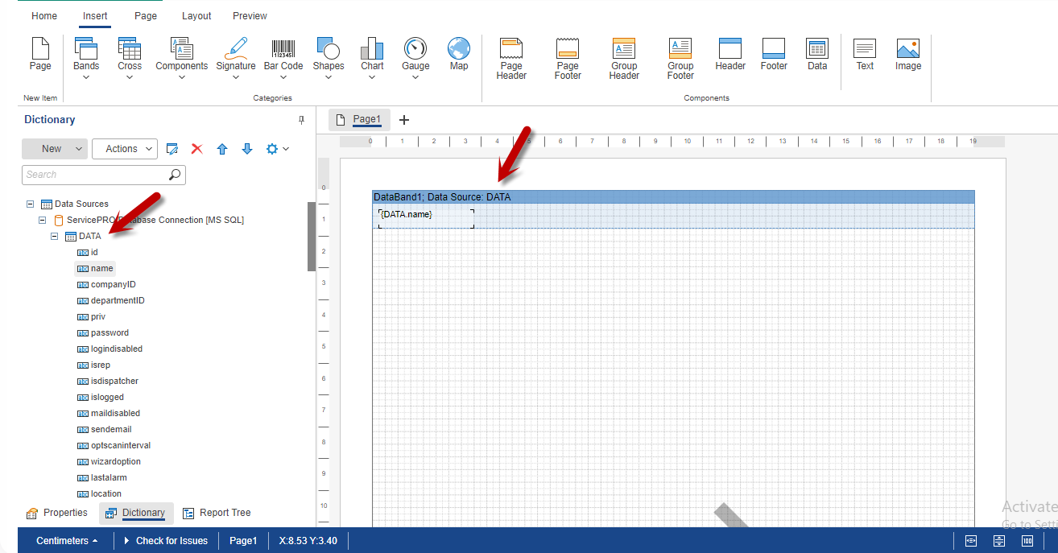Open the Centimeters units dropdown

[x=68, y=541]
